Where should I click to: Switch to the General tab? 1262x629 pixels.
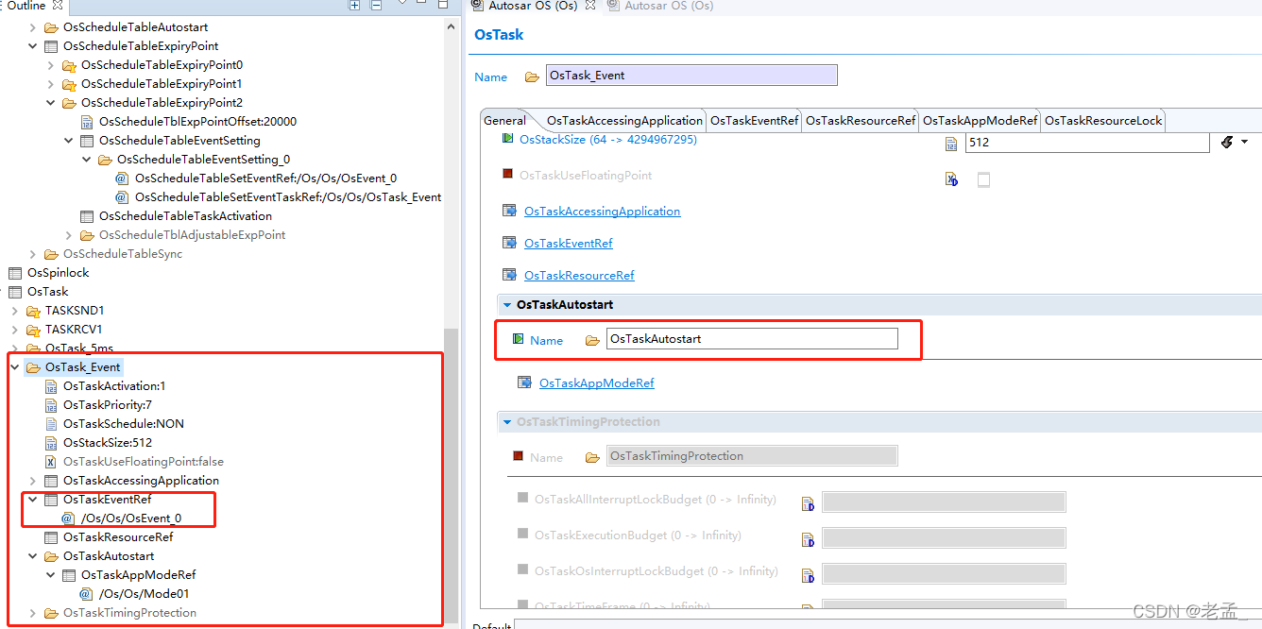click(x=504, y=120)
